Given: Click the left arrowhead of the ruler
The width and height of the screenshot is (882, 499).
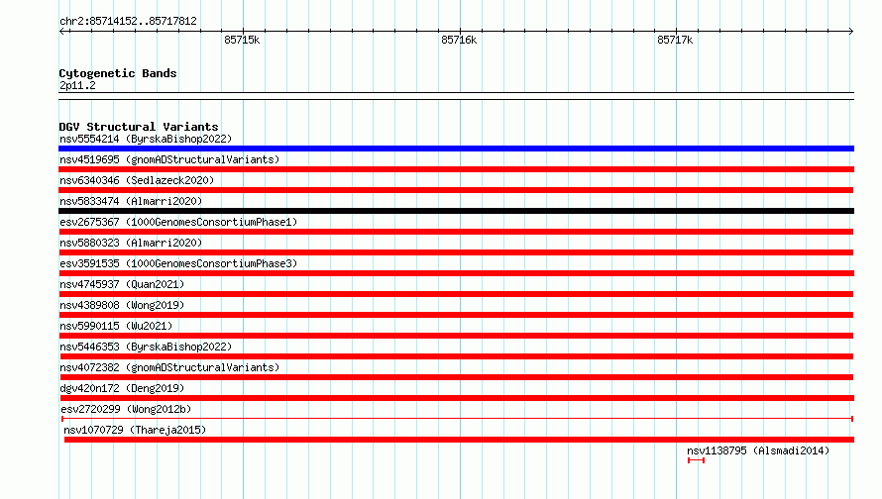Looking at the screenshot, I should 61,31.
